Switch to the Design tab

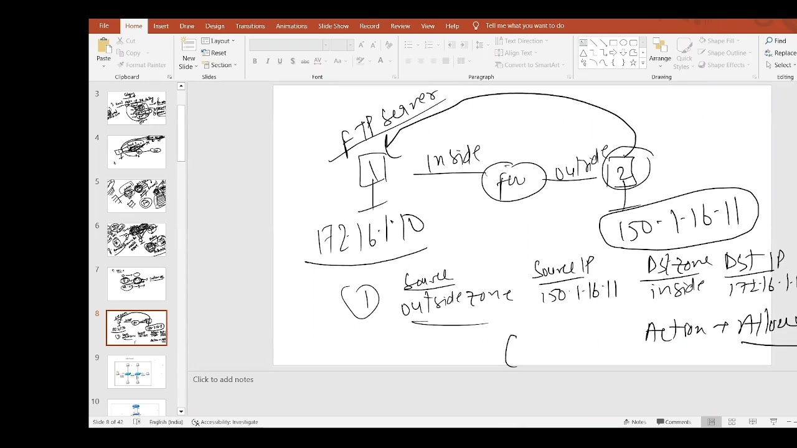click(x=215, y=26)
